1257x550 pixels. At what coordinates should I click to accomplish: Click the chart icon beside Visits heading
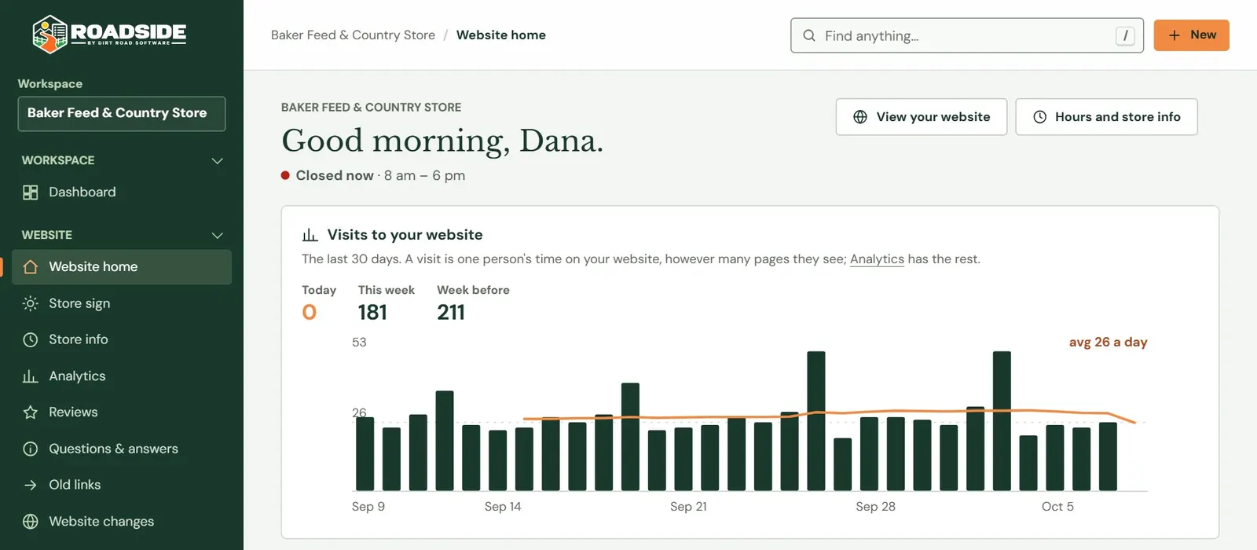point(310,235)
